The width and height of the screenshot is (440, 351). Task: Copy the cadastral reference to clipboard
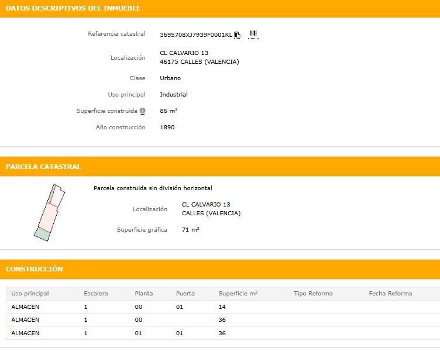[237, 35]
